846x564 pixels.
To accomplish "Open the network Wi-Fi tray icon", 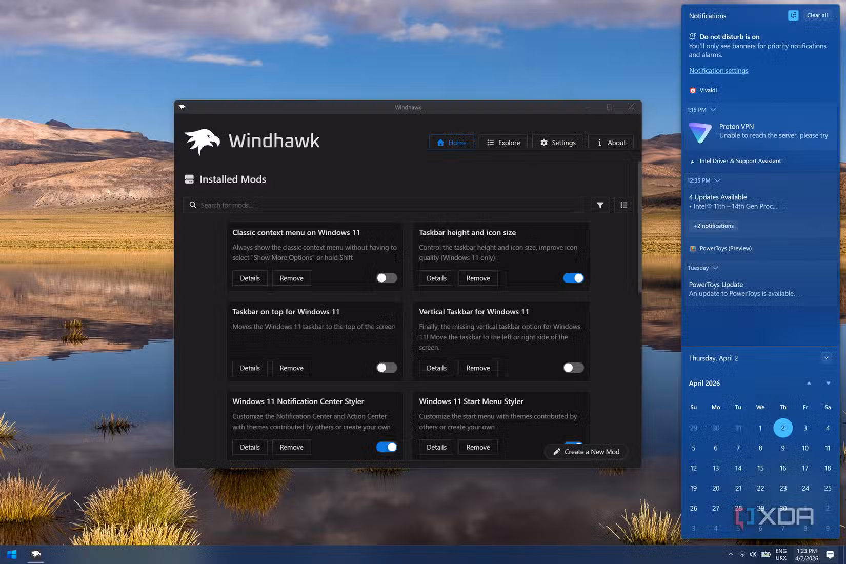I will pyautogui.click(x=742, y=554).
